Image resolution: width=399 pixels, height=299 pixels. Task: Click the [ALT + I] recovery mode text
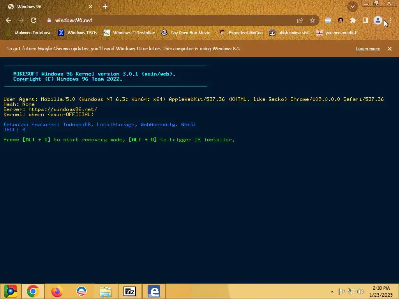[x=36, y=140]
